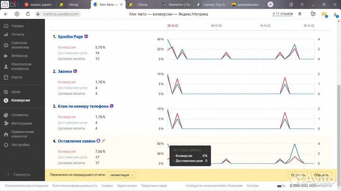The width and height of the screenshot is (341, 191).
Task: Open the browser extensions icon
Action: (x=313, y=14)
